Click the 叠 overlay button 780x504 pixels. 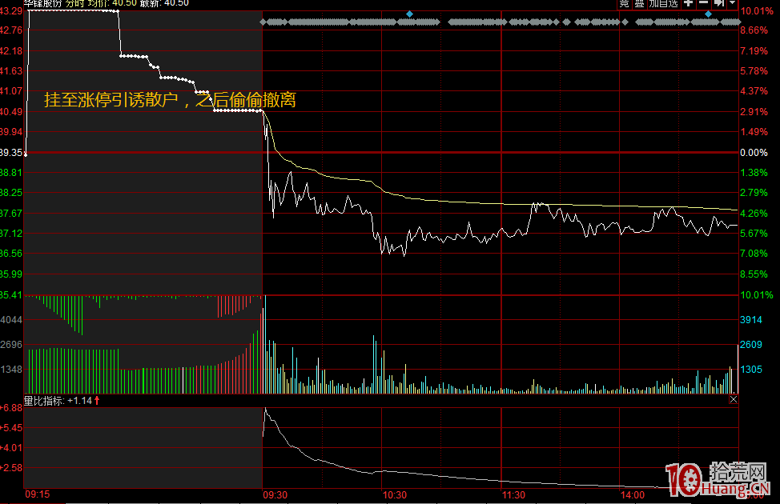click(x=639, y=3)
